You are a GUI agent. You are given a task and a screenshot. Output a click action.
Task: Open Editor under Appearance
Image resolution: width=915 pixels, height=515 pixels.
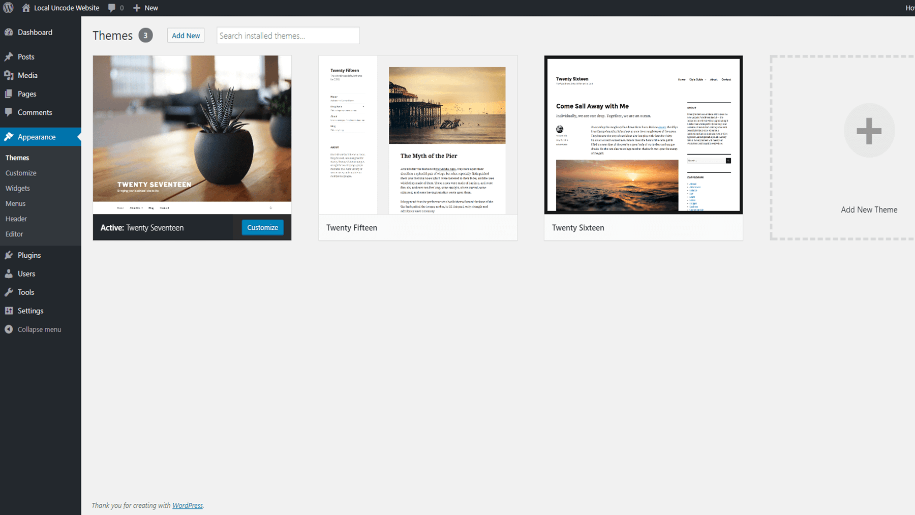[14, 234]
